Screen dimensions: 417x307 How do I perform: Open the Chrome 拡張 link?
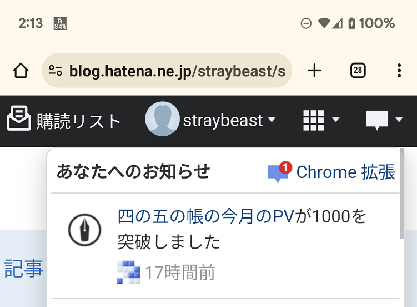[x=331, y=172]
